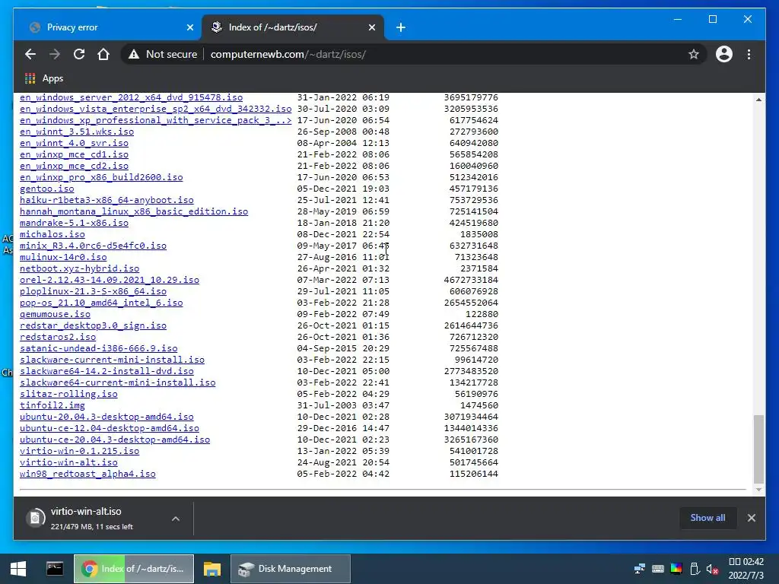Download en_winxp_mce_cd1.iso
The image size is (779, 584).
tap(74, 154)
